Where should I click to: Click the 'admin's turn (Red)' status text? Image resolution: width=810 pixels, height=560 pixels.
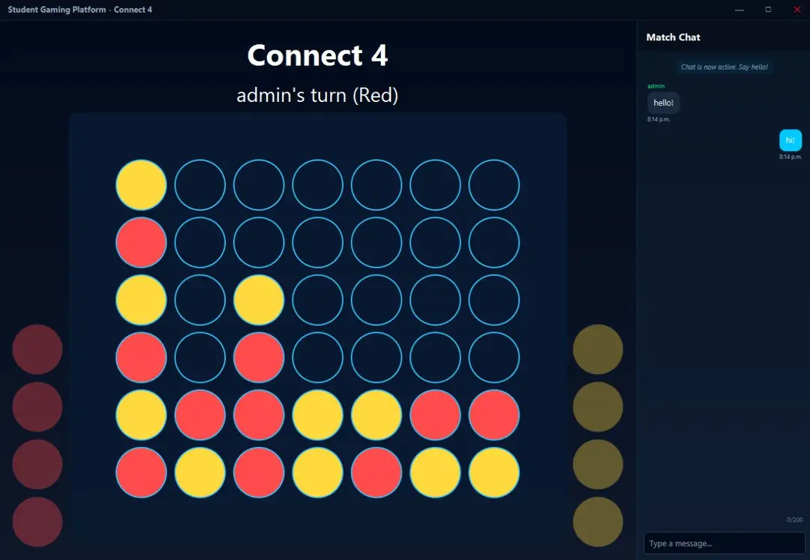[317, 95]
